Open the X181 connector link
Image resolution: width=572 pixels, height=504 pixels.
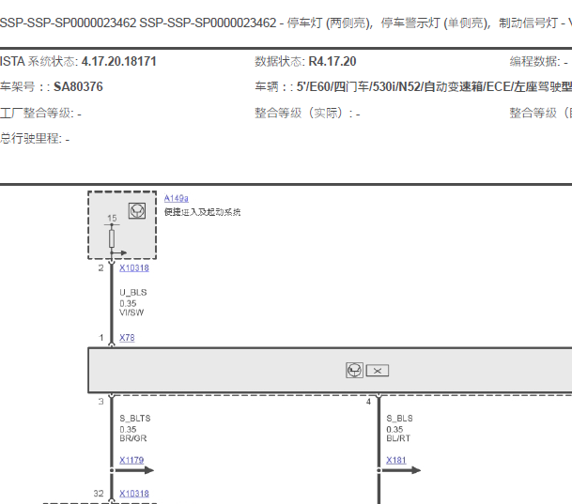(x=396, y=460)
